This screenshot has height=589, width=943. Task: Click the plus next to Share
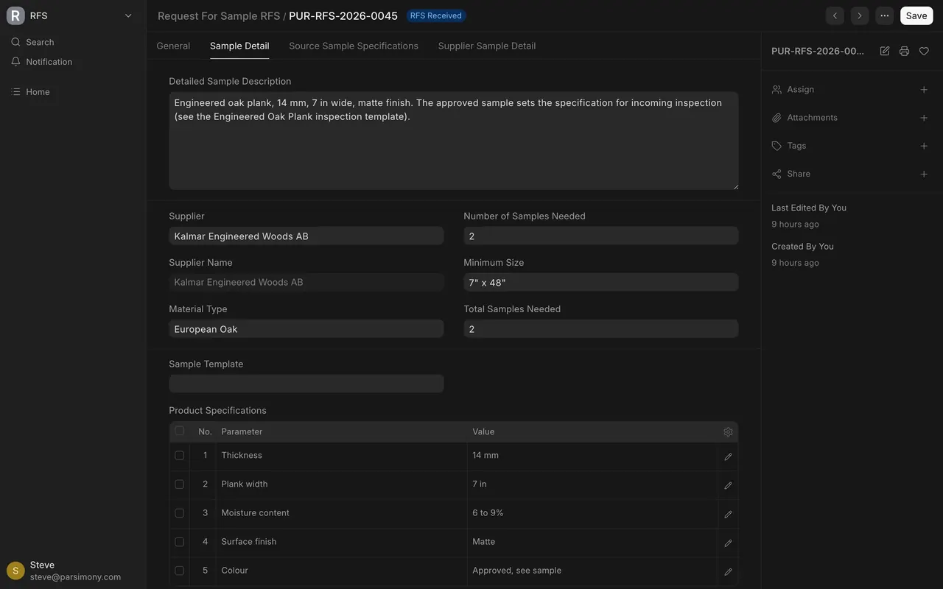click(x=924, y=174)
